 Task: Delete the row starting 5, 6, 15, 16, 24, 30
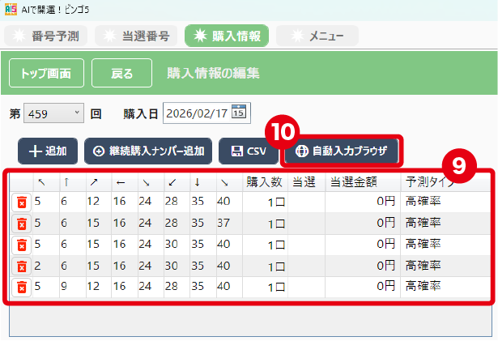(x=21, y=245)
